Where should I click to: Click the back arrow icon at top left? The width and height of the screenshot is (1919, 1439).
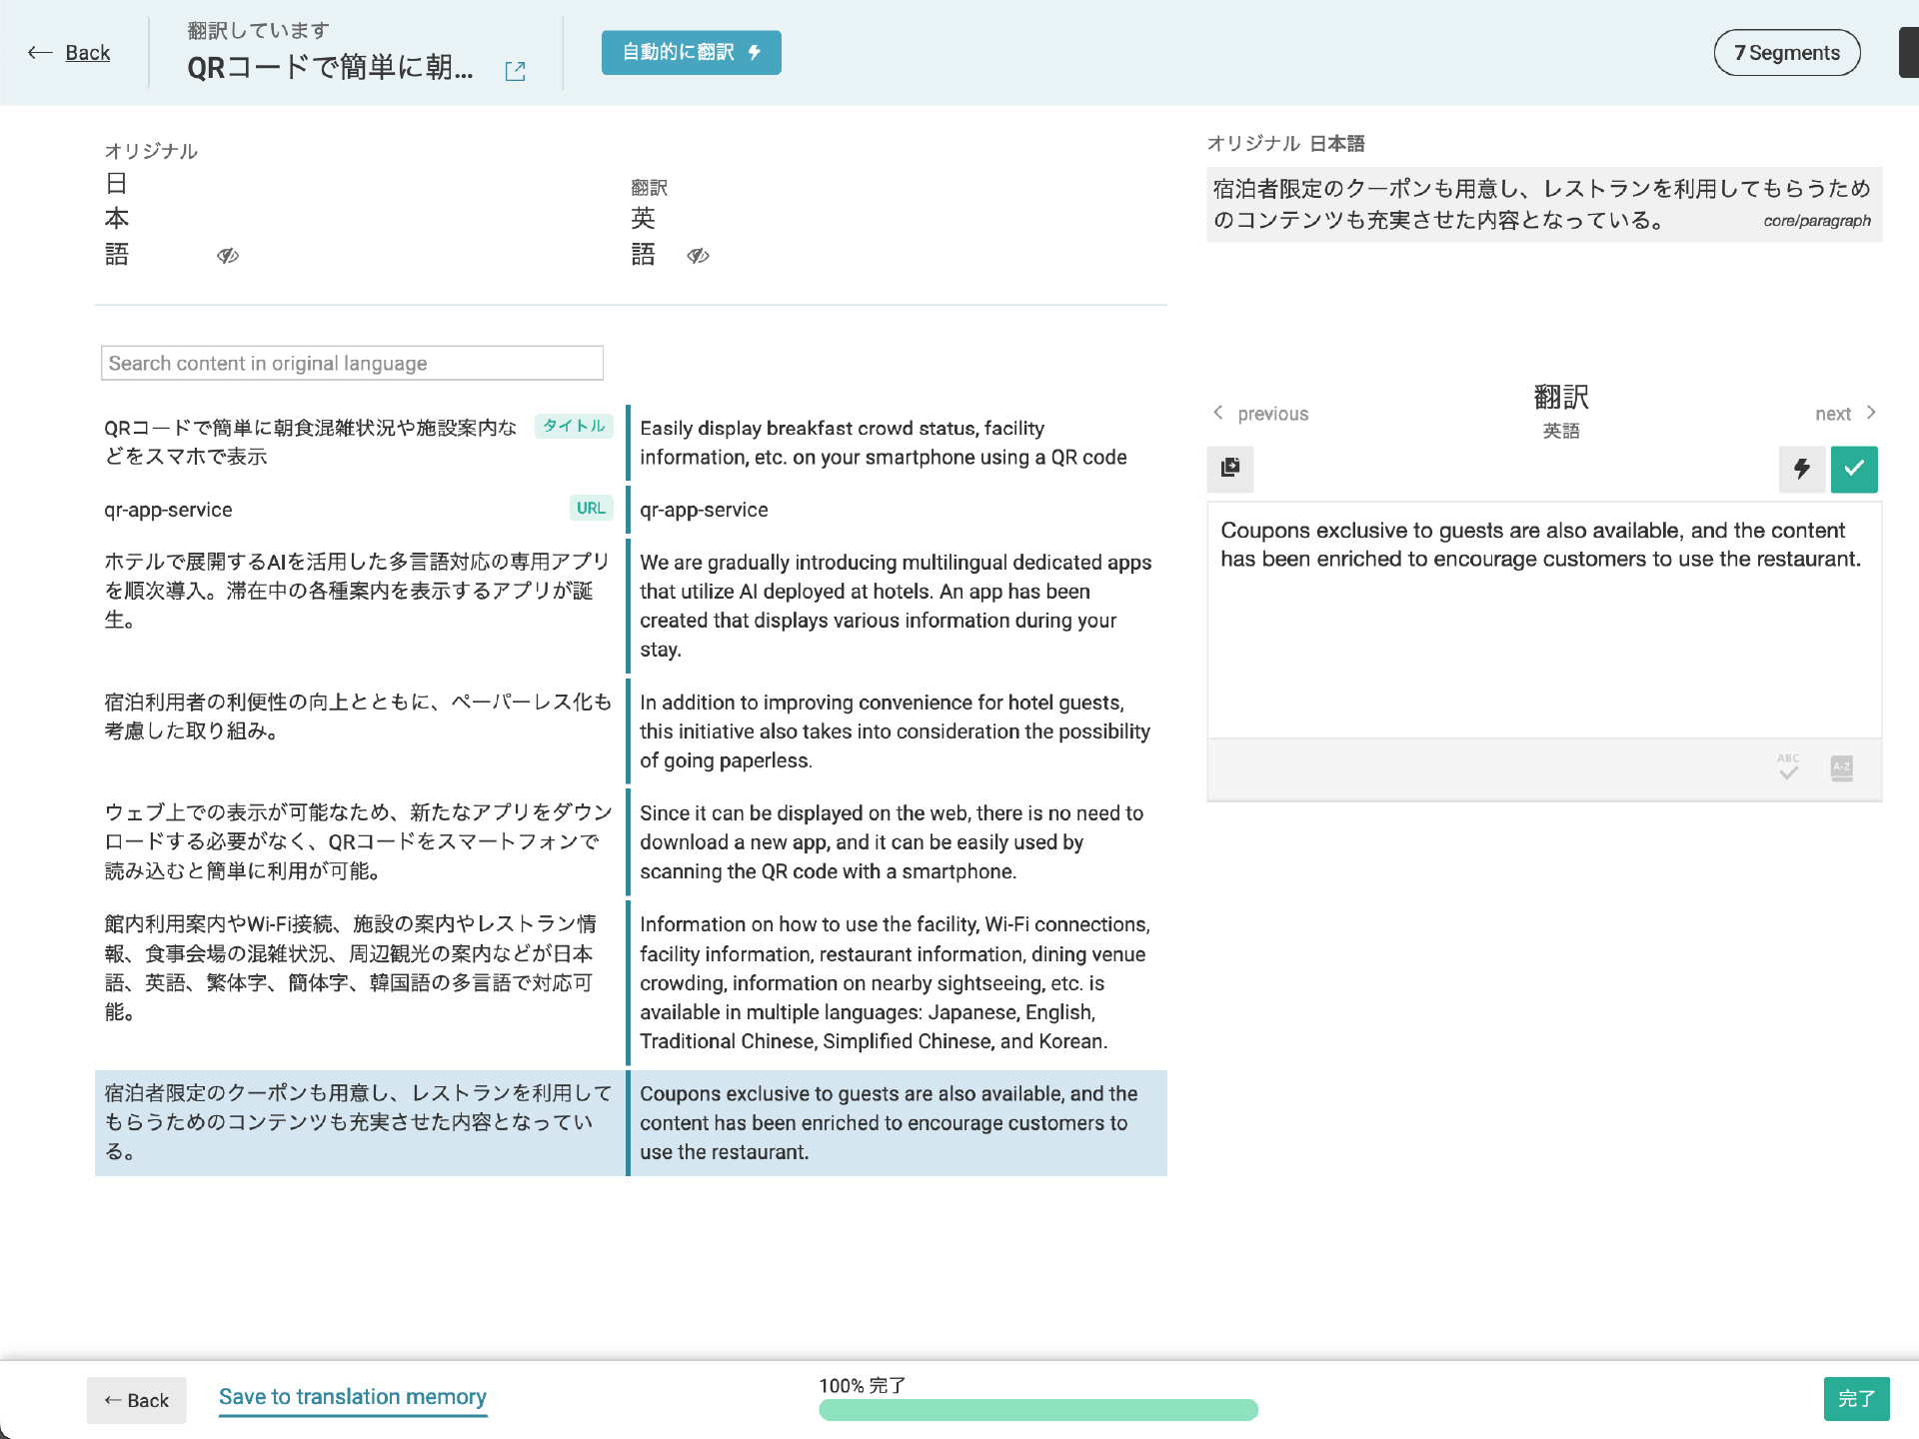[40, 53]
